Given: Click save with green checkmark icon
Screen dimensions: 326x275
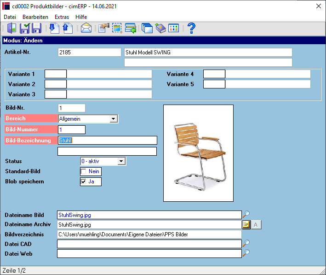Looking at the screenshot, I should (x=24, y=28).
